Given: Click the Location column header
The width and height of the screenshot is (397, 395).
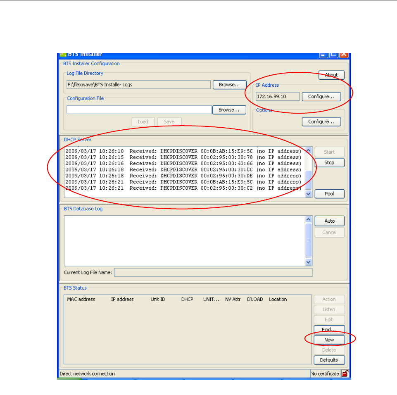Looking at the screenshot, I should 278,299.
